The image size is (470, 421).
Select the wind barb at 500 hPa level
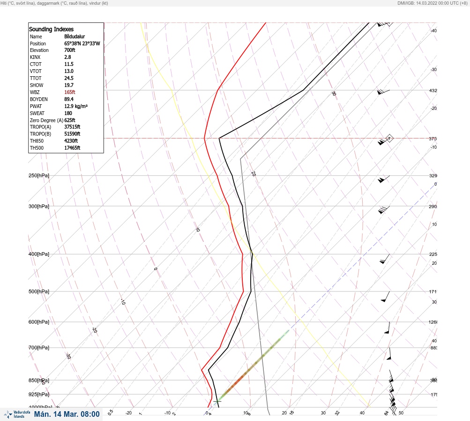[x=386, y=297]
